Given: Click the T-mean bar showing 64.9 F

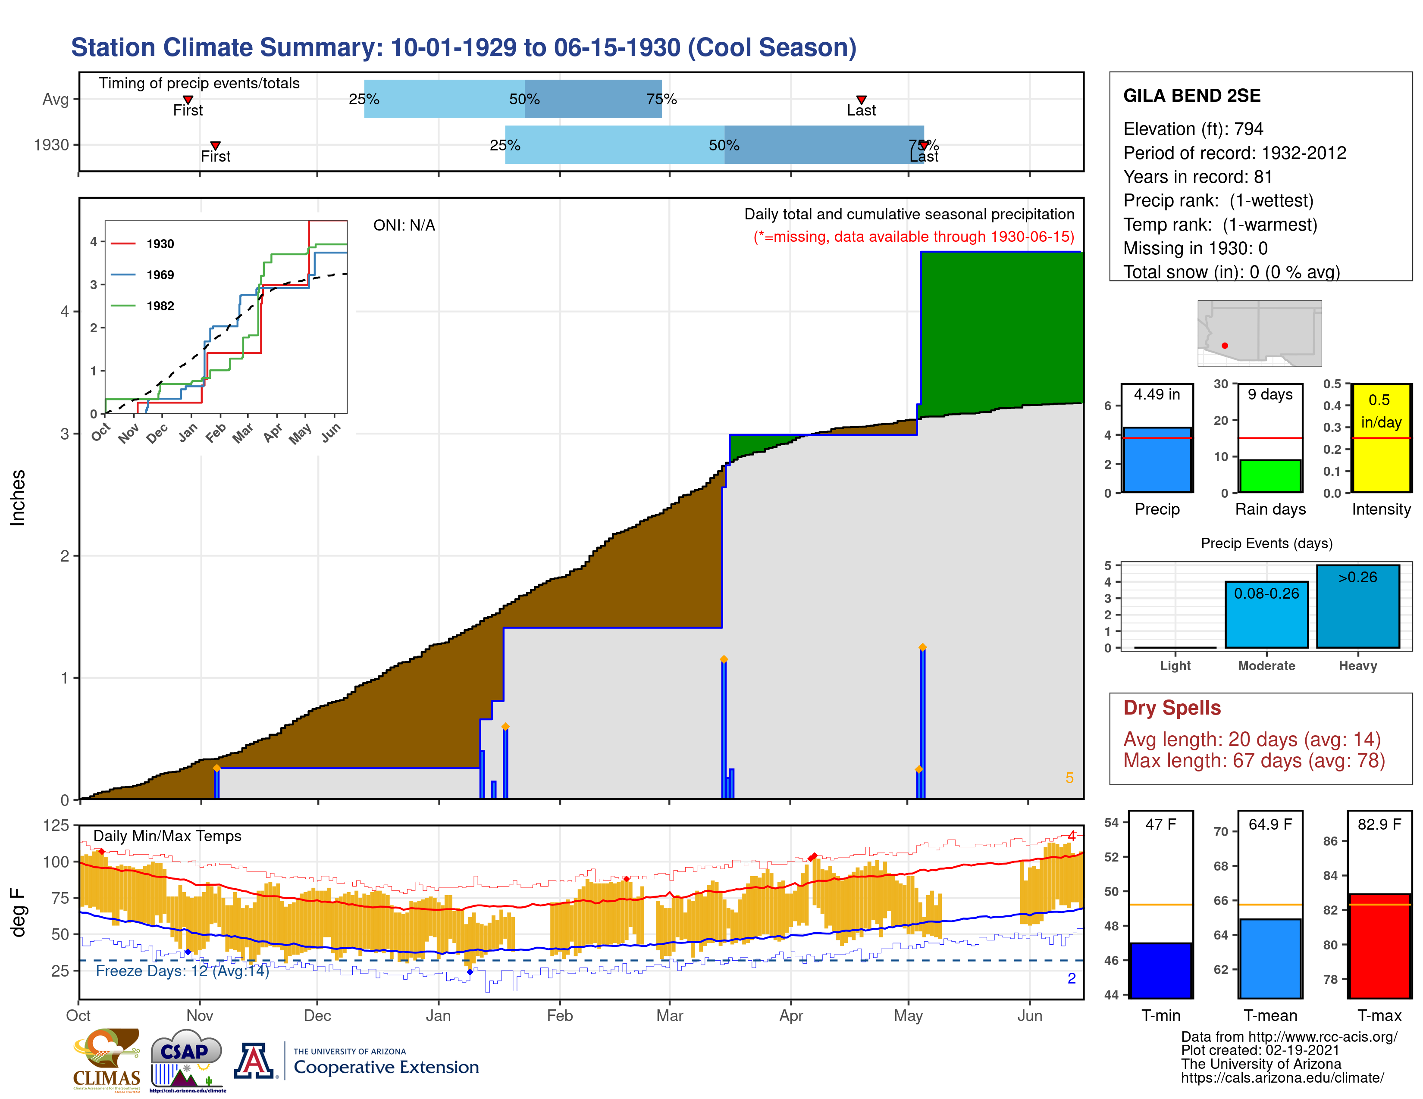Looking at the screenshot, I should [x=1270, y=959].
